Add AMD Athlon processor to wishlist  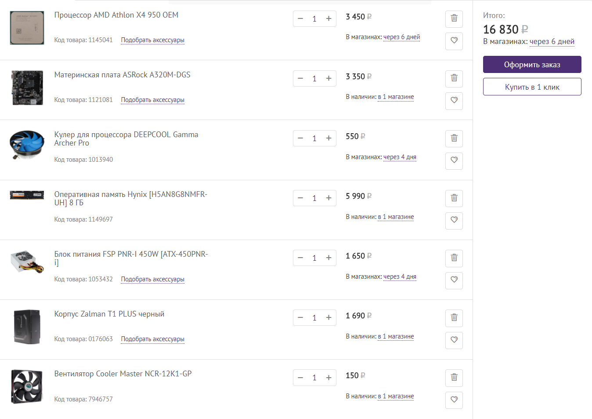coord(454,40)
